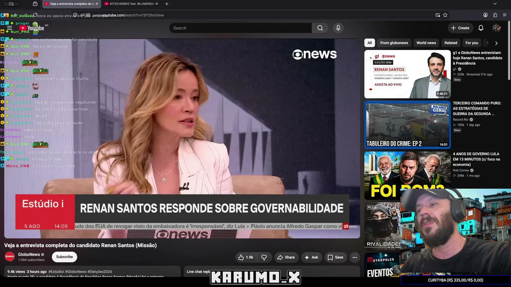Open YouTube notifications bell
Viewport: 511px width, 287px height.
pyautogui.click(x=481, y=28)
